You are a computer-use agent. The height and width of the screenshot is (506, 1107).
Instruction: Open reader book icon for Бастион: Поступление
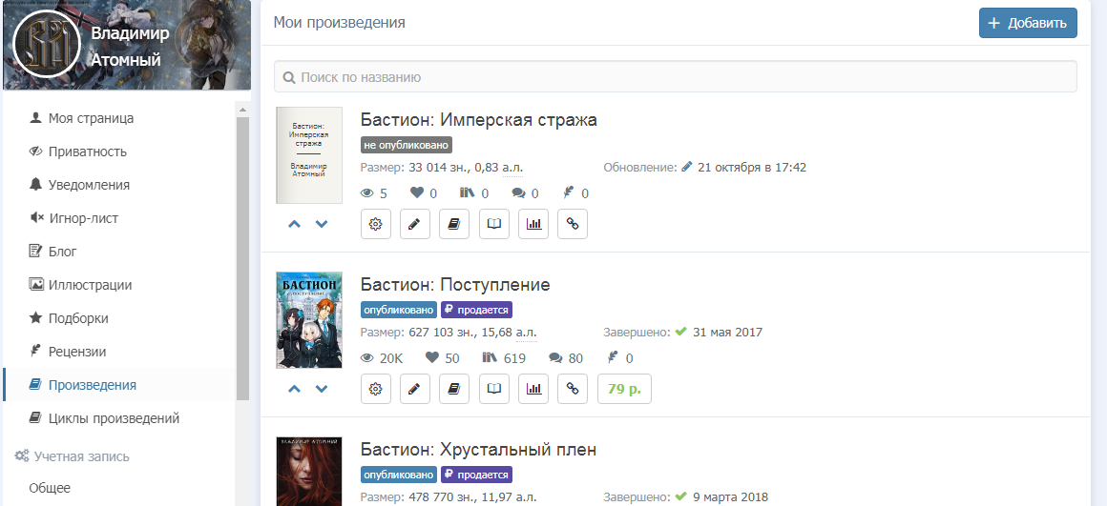click(494, 388)
